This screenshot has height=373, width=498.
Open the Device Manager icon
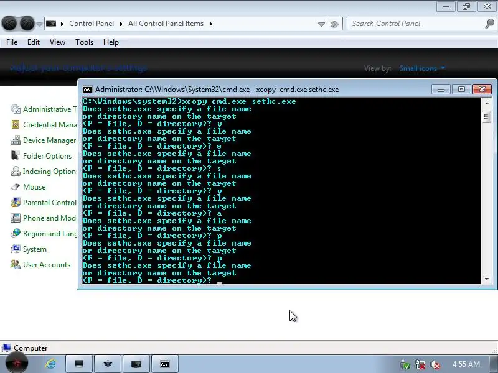pos(15,140)
